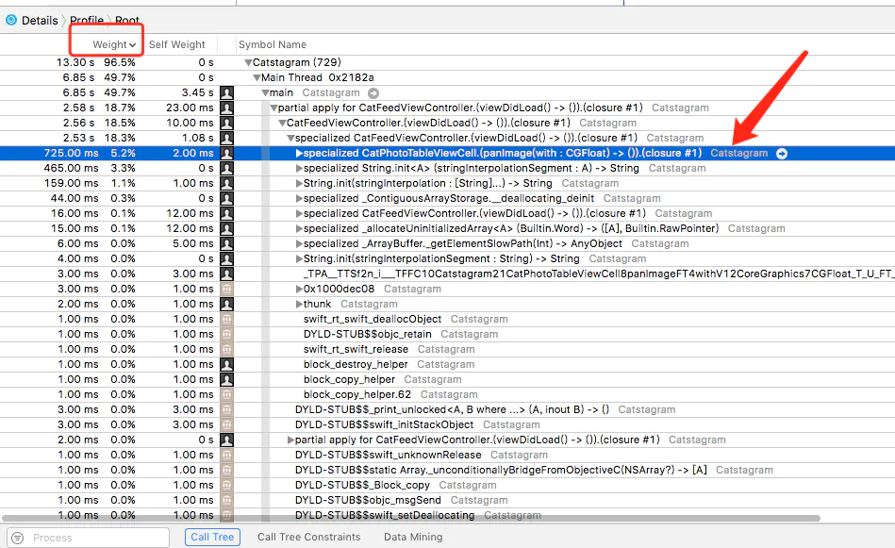Expand the specialized CatPhotoTableViewCell panImage row
Image resolution: width=895 pixels, height=548 pixels.
(299, 154)
